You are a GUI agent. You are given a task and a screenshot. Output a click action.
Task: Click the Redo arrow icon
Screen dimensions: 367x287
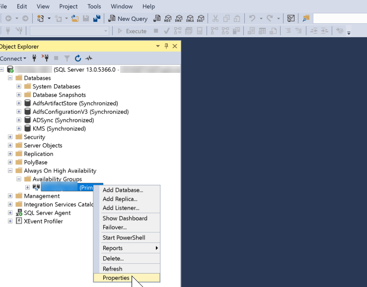coord(270,18)
